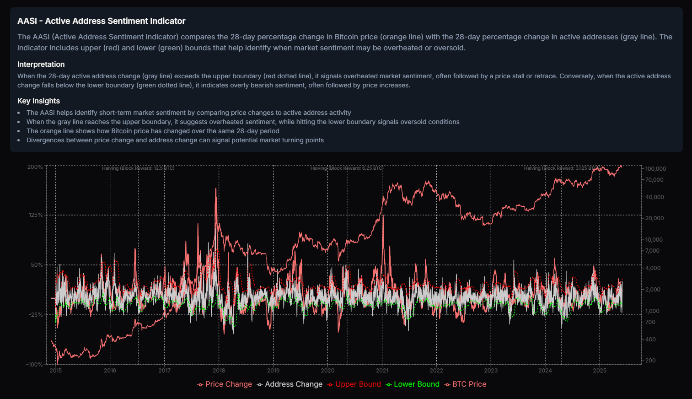Click the 700 price axis label
The width and height of the screenshot is (692, 399).
(x=650, y=322)
